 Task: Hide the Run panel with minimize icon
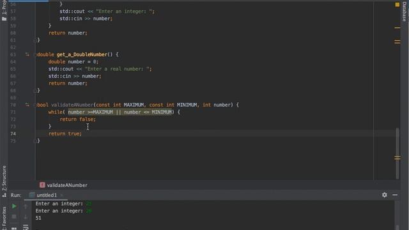point(395,195)
